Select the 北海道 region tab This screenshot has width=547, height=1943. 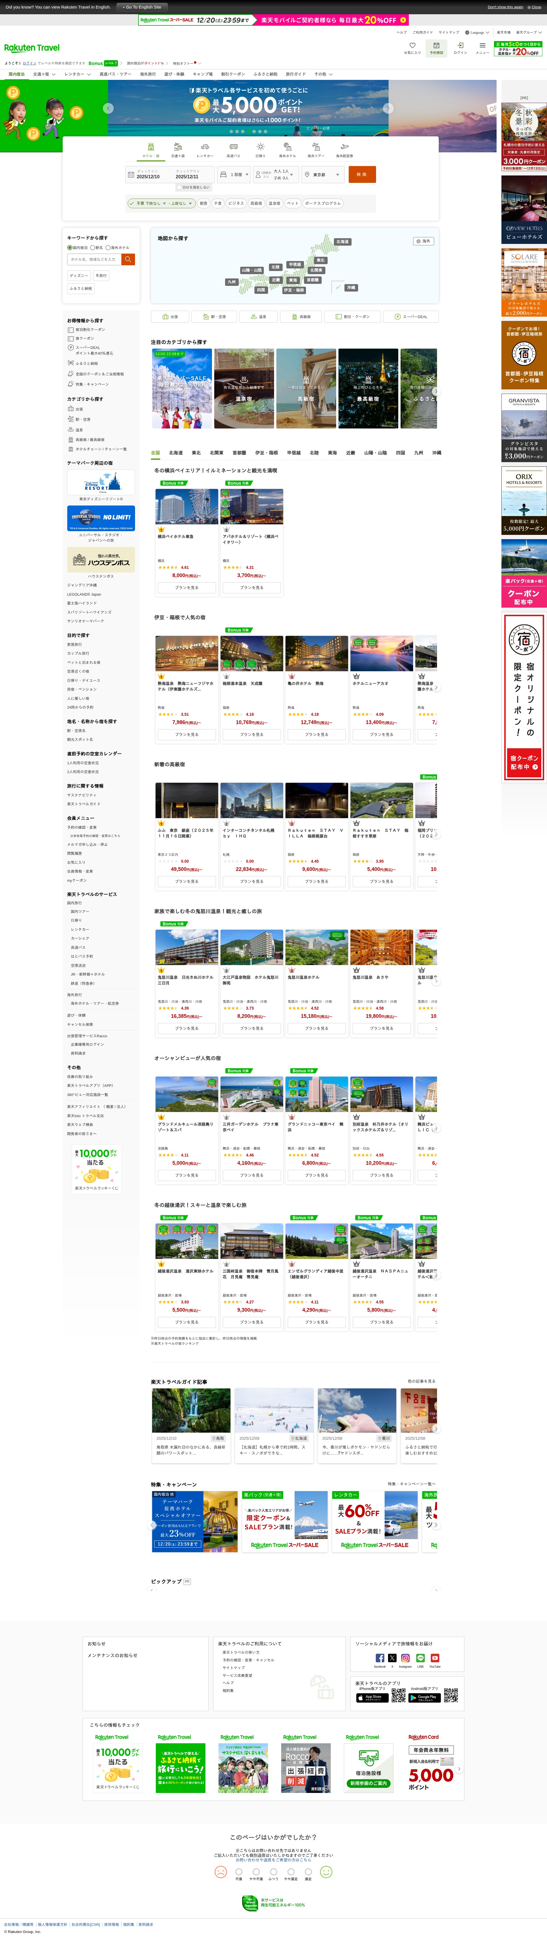pyautogui.click(x=175, y=453)
